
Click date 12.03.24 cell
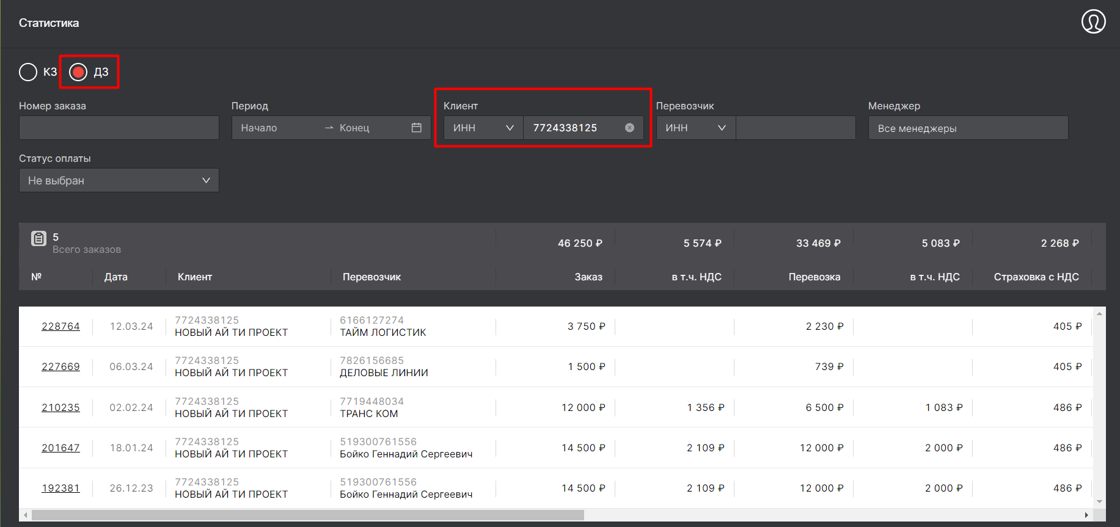[x=131, y=326]
